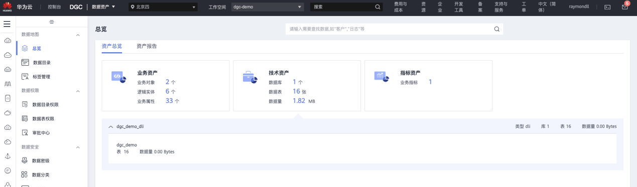Image resolution: width=637 pixels, height=187 pixels.
Task: Switch to the 资产报告 tab
Action: coord(147,46)
